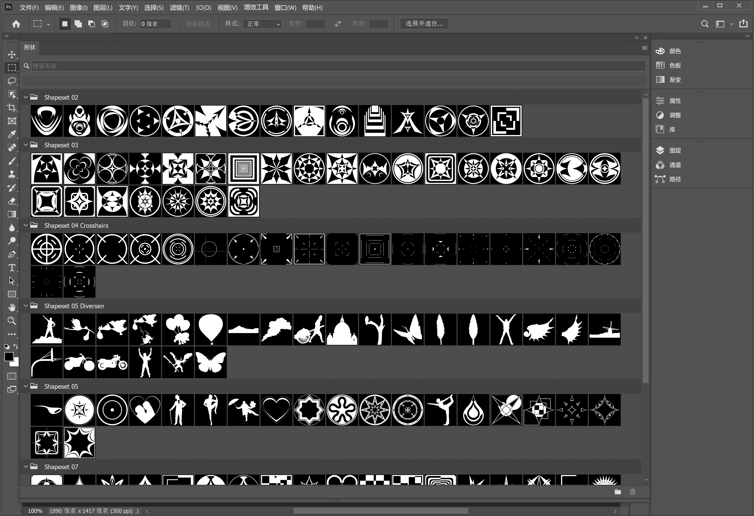The height and width of the screenshot is (516, 754).
Task: Select the Hand tool
Action: pos(12,307)
